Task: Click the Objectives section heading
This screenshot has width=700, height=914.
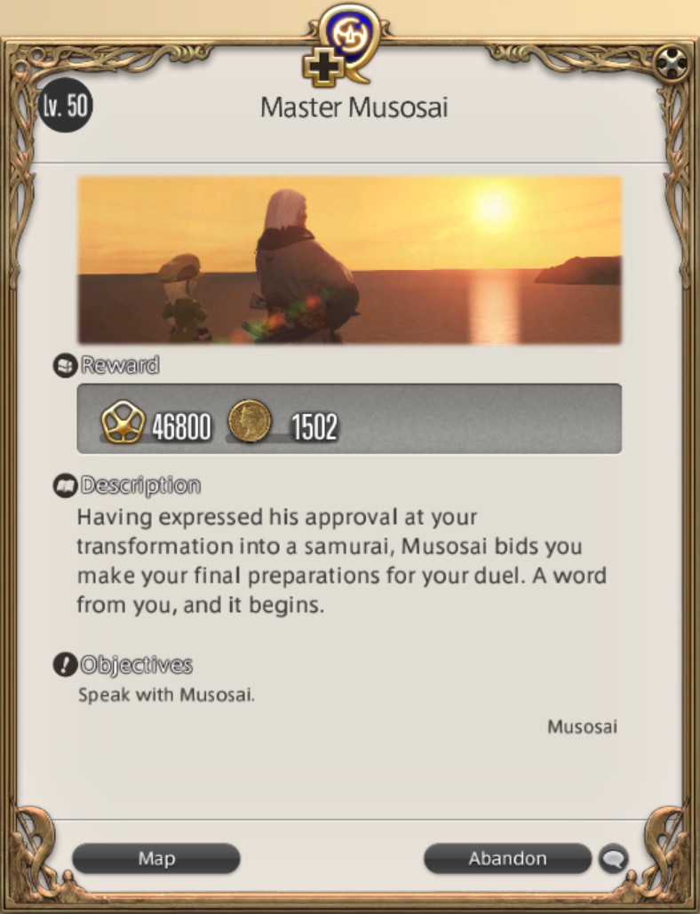Action: (136, 664)
